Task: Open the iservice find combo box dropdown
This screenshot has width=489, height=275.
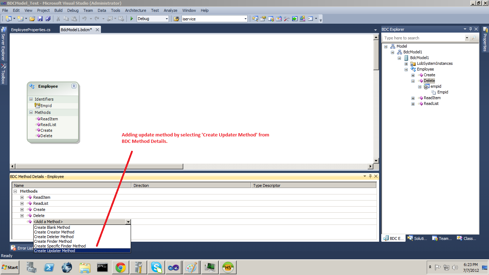Action: [x=246, y=19]
